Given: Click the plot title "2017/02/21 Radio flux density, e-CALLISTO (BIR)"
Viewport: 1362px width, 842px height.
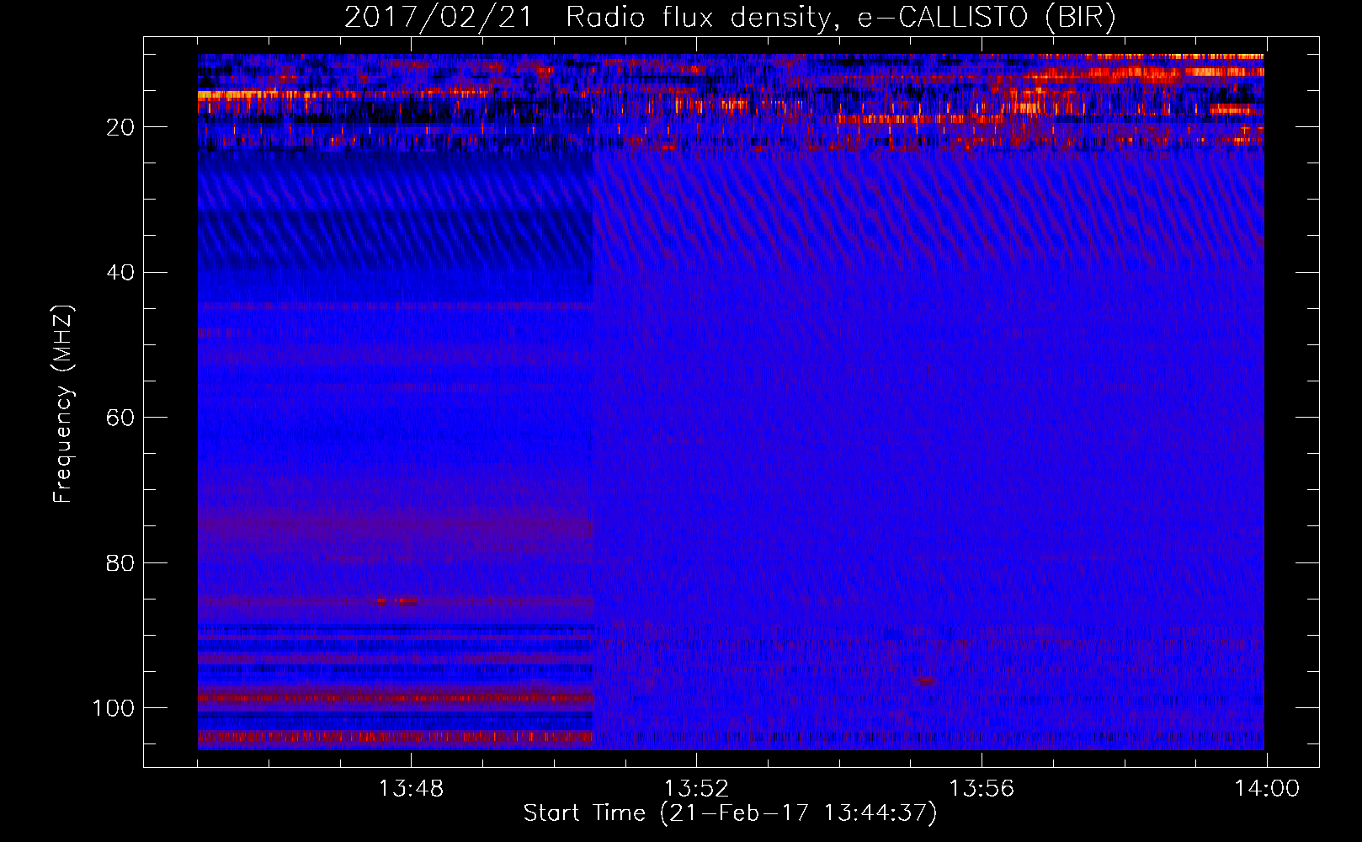Looking at the screenshot, I should tap(730, 18).
